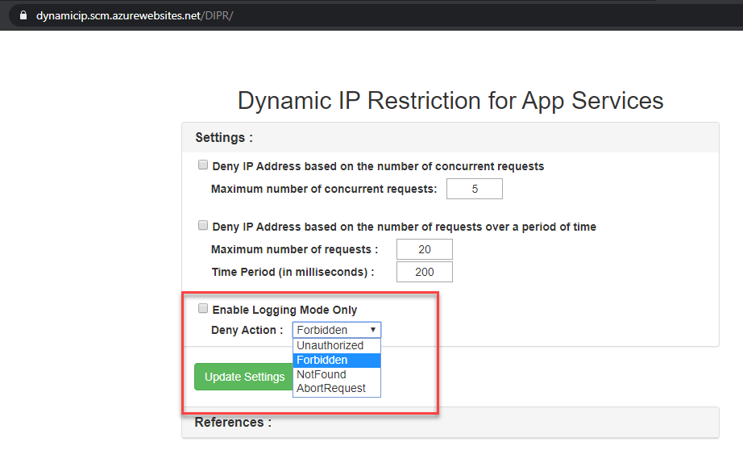The image size is (743, 463).
Task: Click the Maximum number of concurrent requests field
Action: [x=474, y=189]
